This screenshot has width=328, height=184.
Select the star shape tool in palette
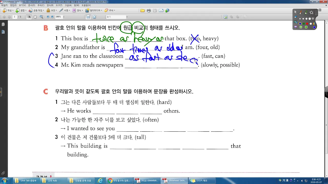[x=312, y=12]
